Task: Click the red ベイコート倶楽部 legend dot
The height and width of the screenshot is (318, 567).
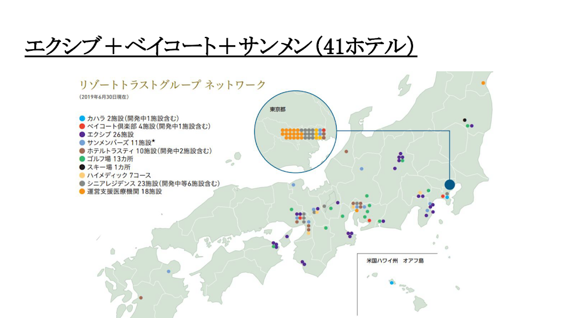Action: pyautogui.click(x=82, y=126)
